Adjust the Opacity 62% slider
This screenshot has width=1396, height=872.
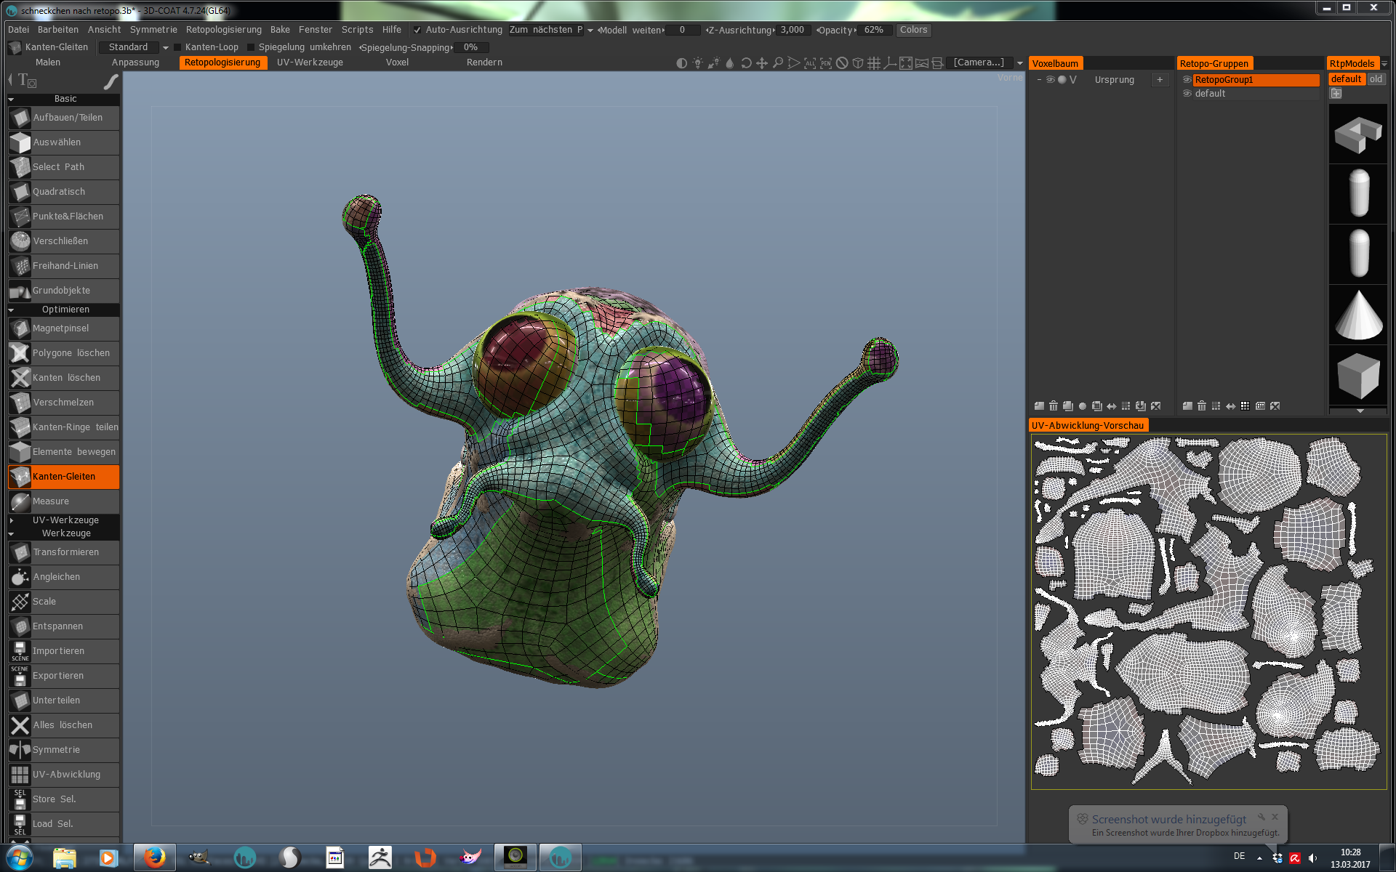[873, 30]
